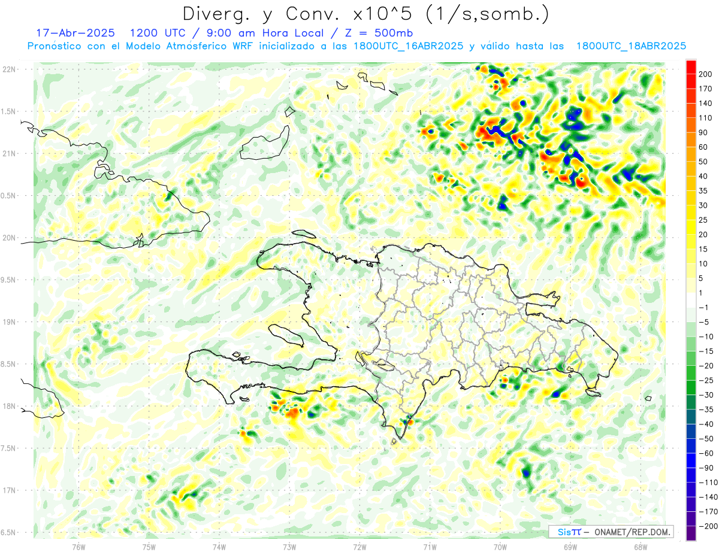Click the '19N' latitude label
The width and height of the screenshot is (719, 555).
[9, 322]
